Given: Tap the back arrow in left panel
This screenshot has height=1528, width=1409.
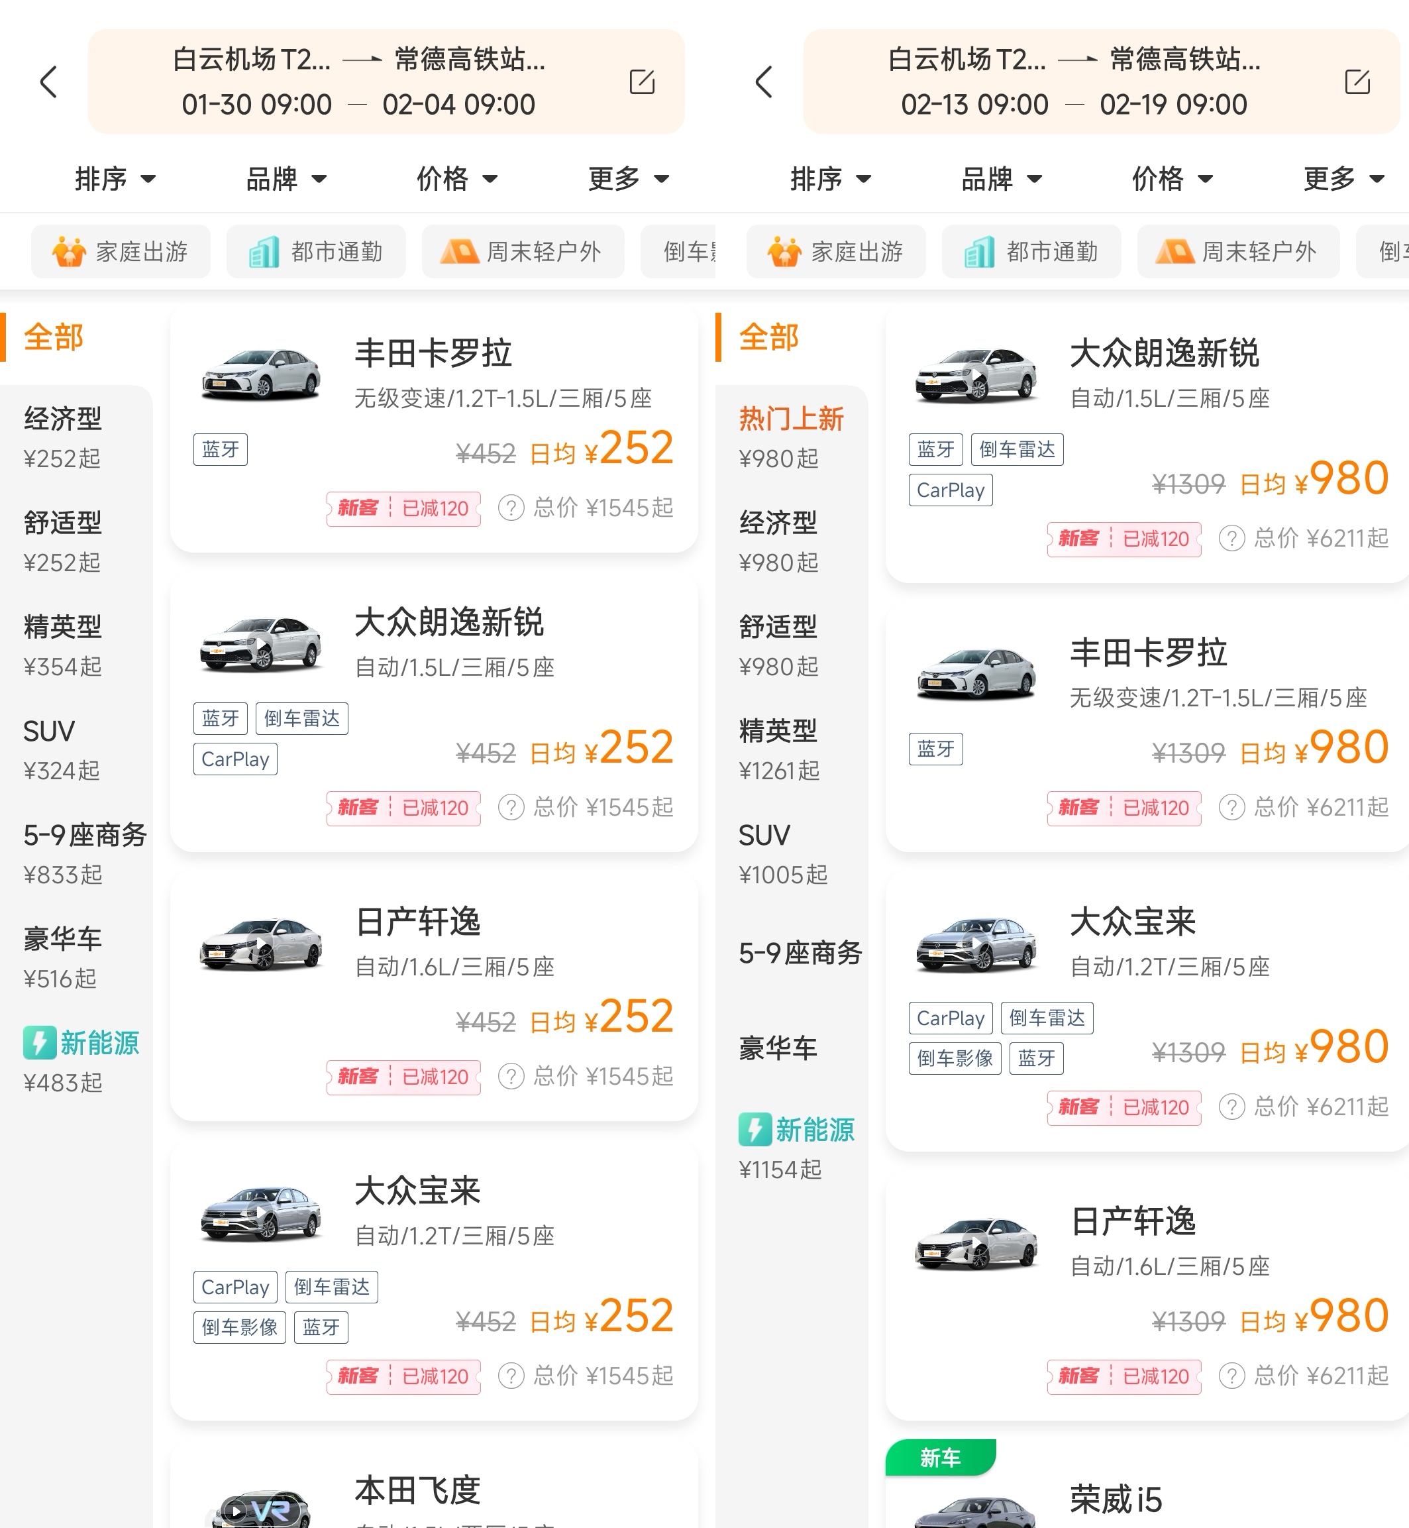Looking at the screenshot, I should 49,82.
